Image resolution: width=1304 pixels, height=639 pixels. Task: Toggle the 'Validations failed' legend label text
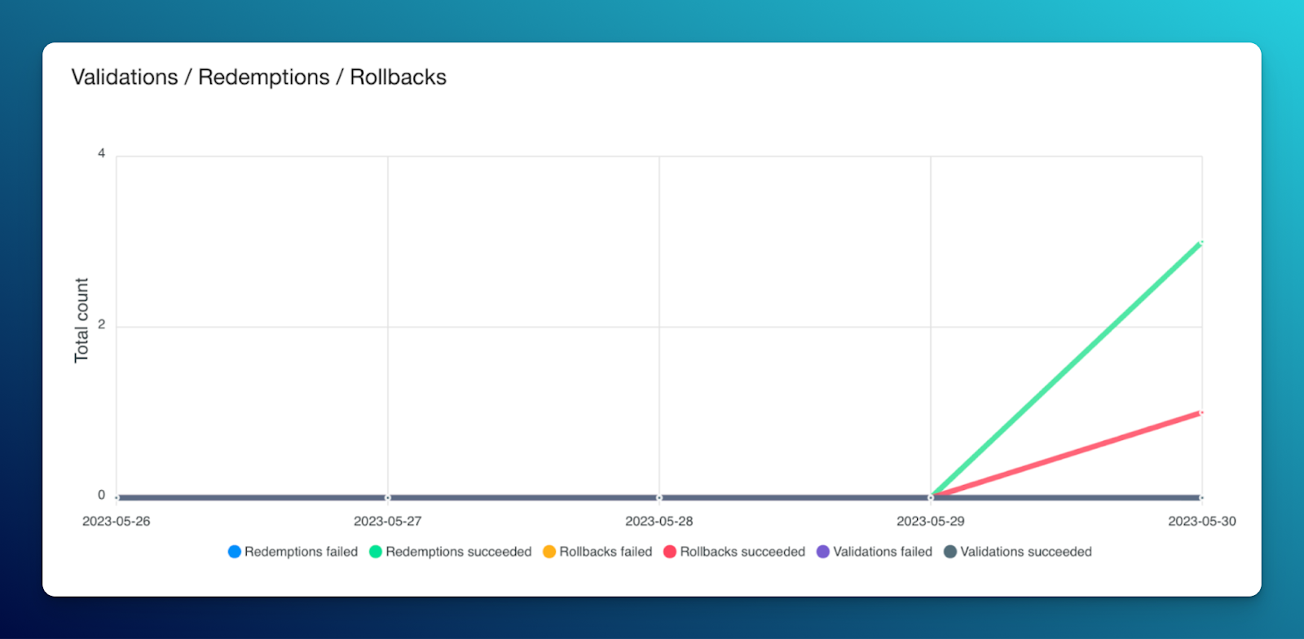click(x=883, y=552)
